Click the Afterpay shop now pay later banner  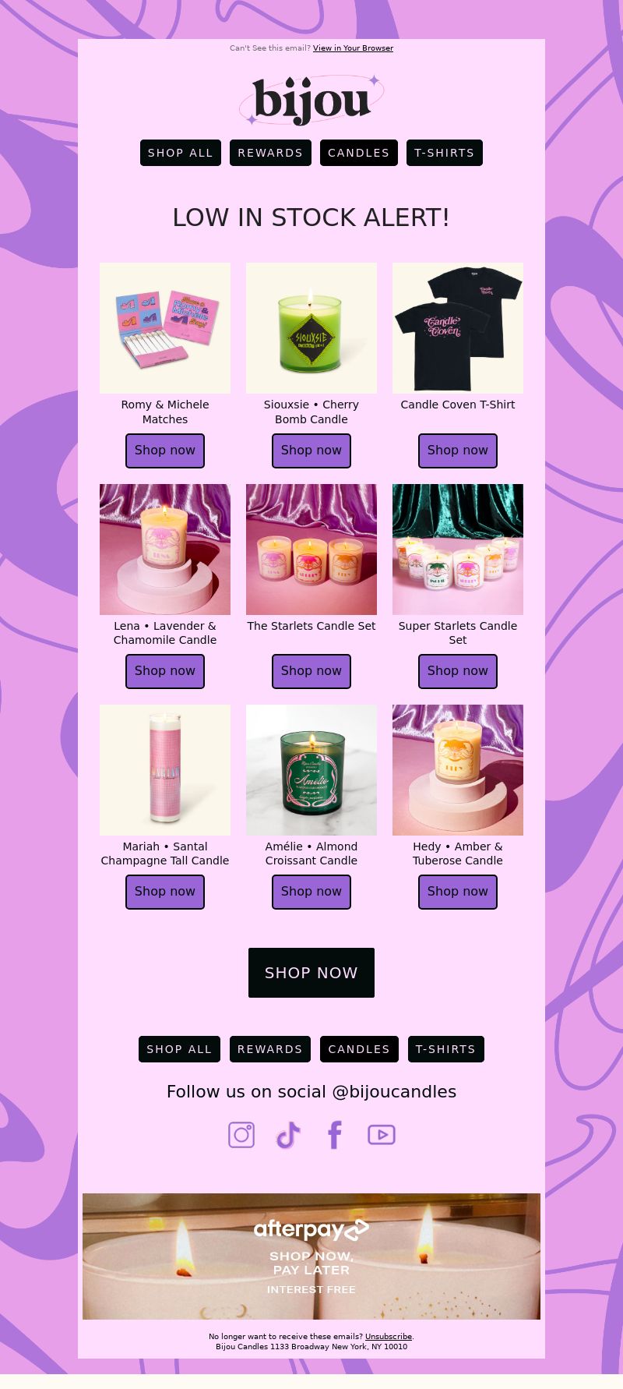(311, 1256)
